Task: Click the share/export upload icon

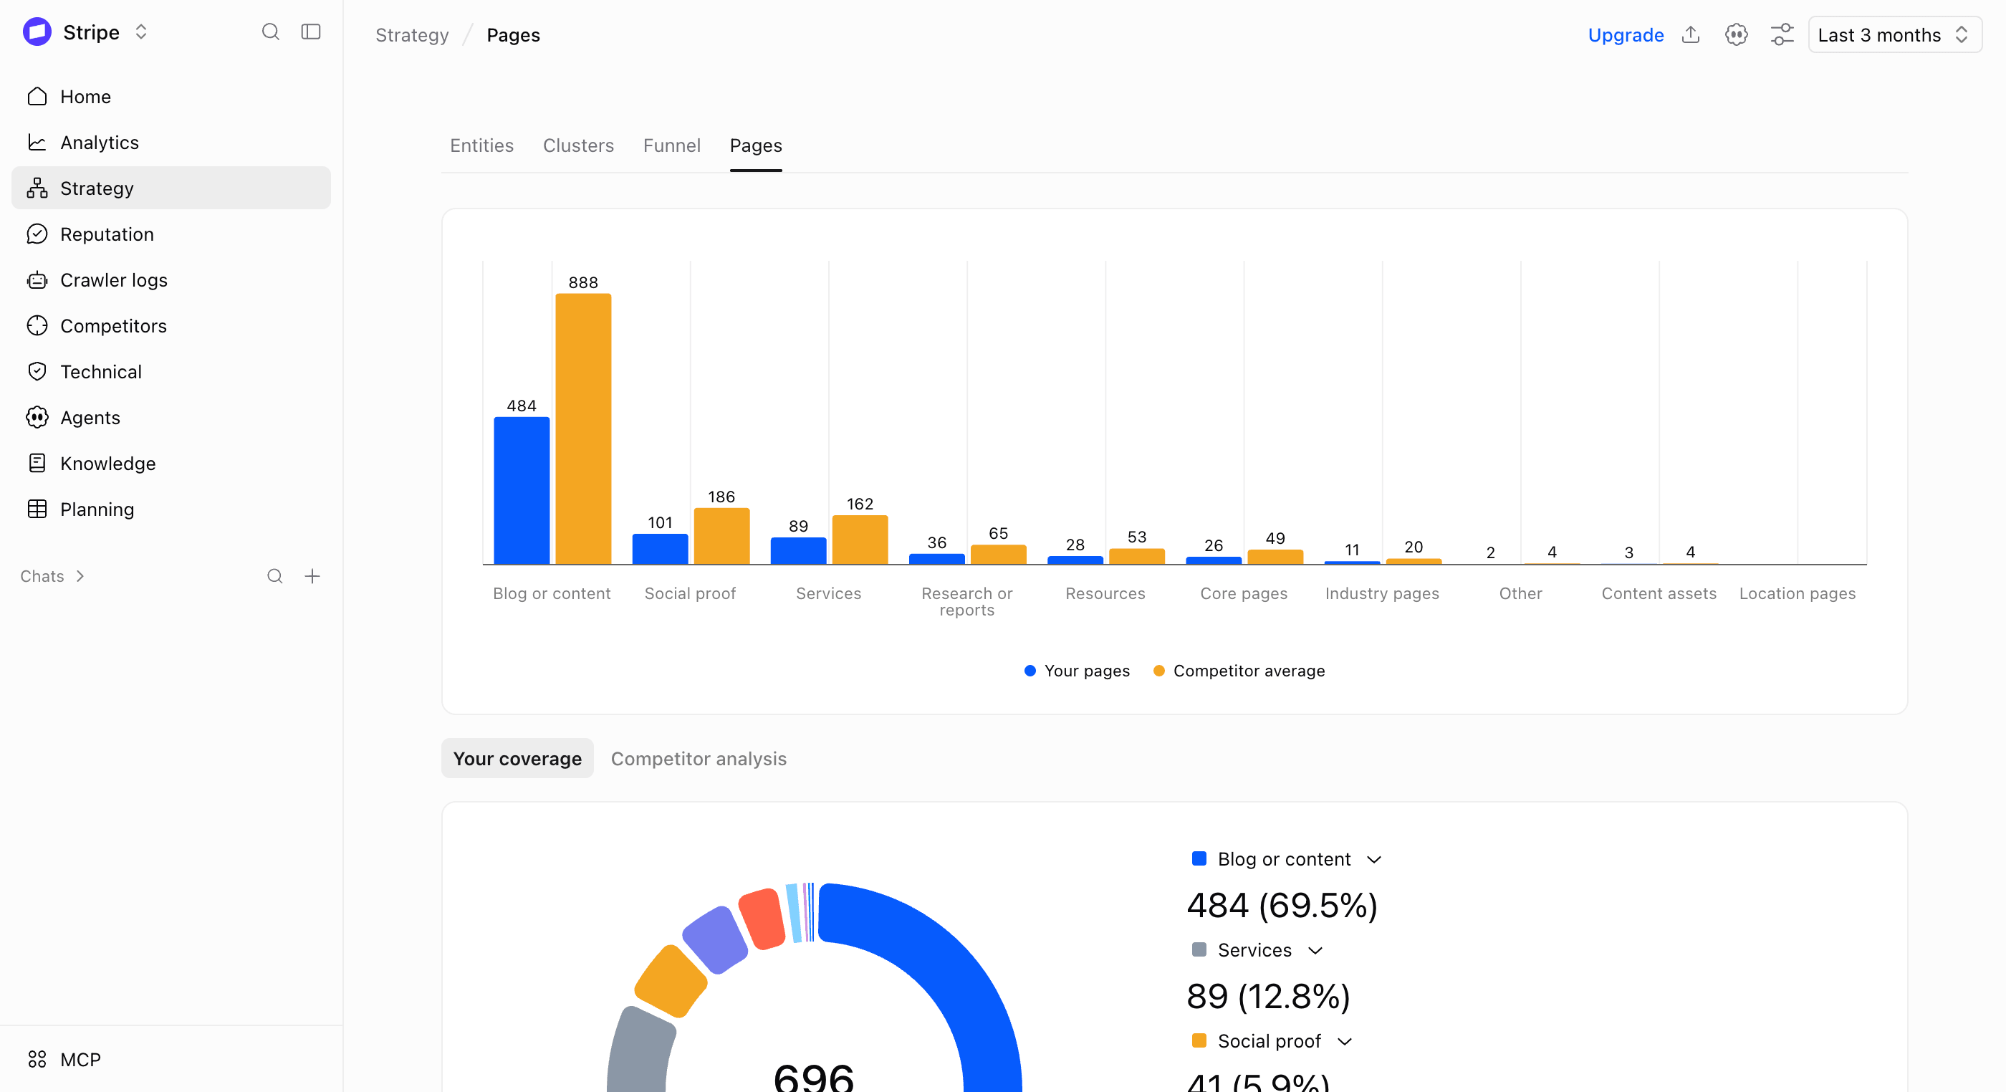Action: pyautogui.click(x=1691, y=35)
